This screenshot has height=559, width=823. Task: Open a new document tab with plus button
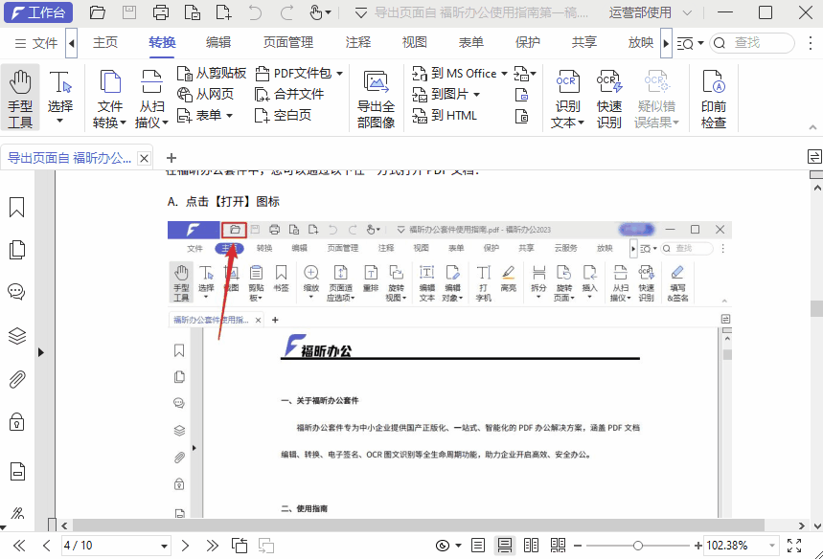coord(171,157)
